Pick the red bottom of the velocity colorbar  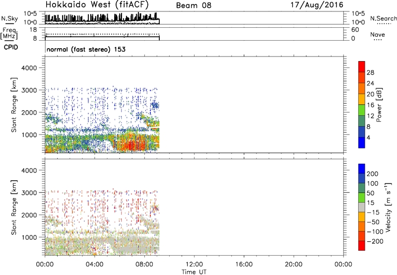coord(362,246)
